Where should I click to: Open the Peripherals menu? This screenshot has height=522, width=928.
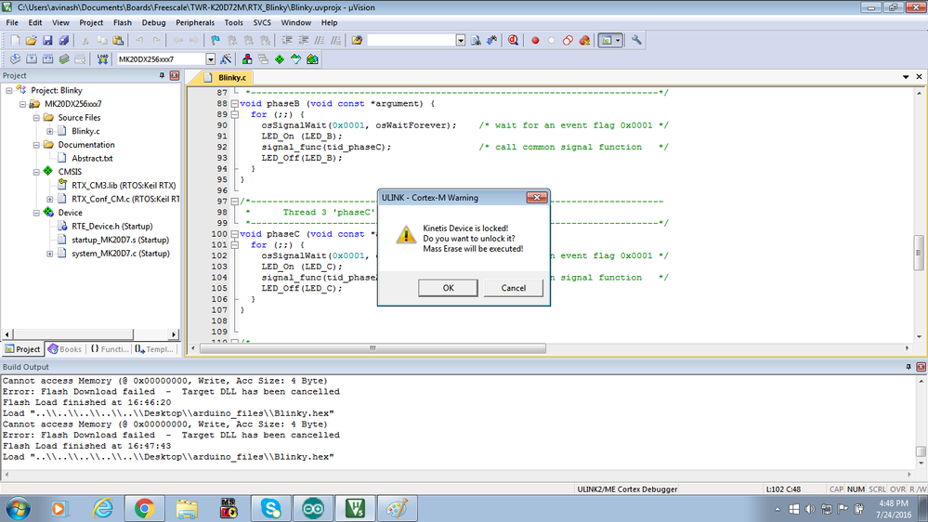[x=195, y=22]
